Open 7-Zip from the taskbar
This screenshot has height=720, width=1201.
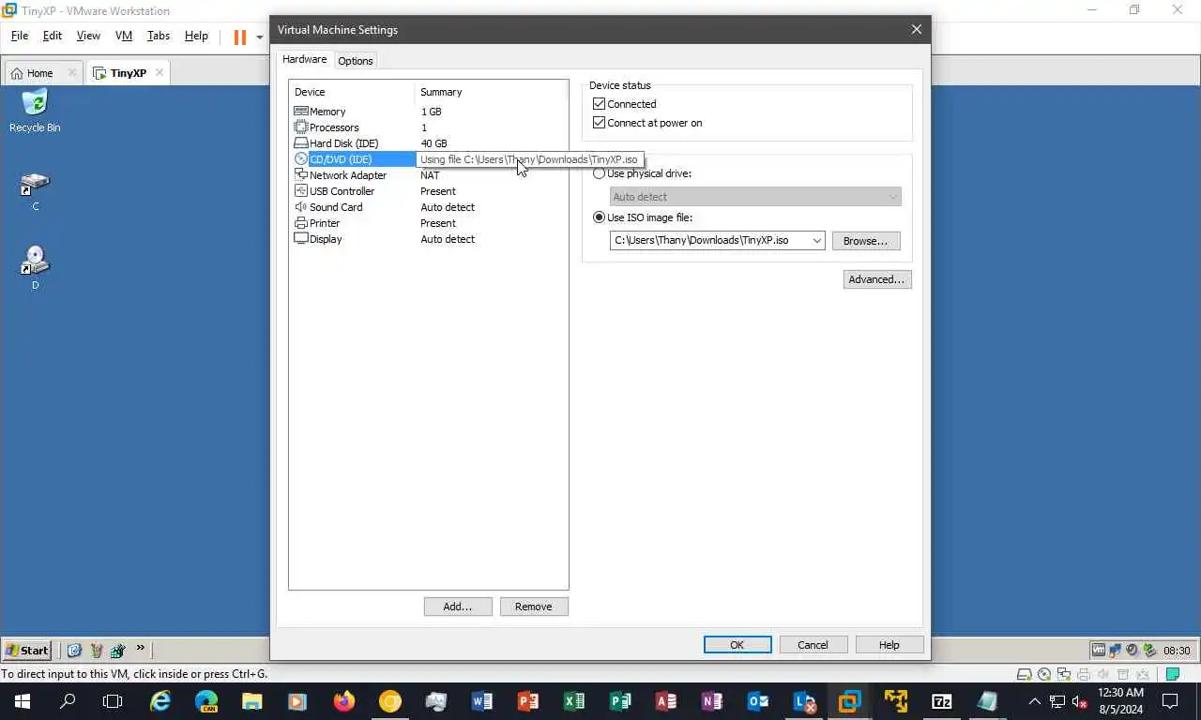[941, 701]
